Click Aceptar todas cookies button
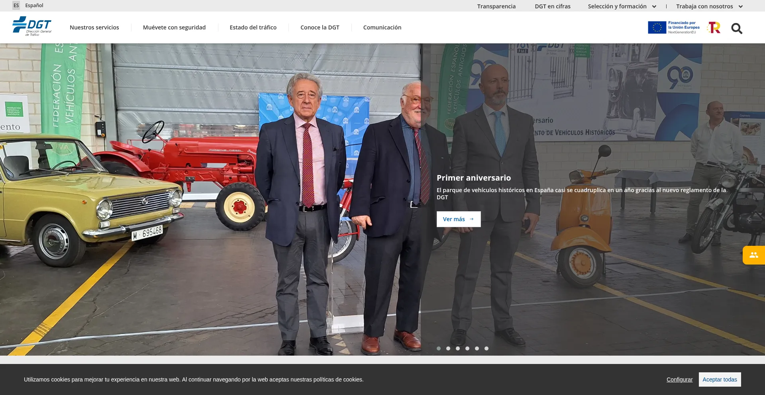 (720, 379)
